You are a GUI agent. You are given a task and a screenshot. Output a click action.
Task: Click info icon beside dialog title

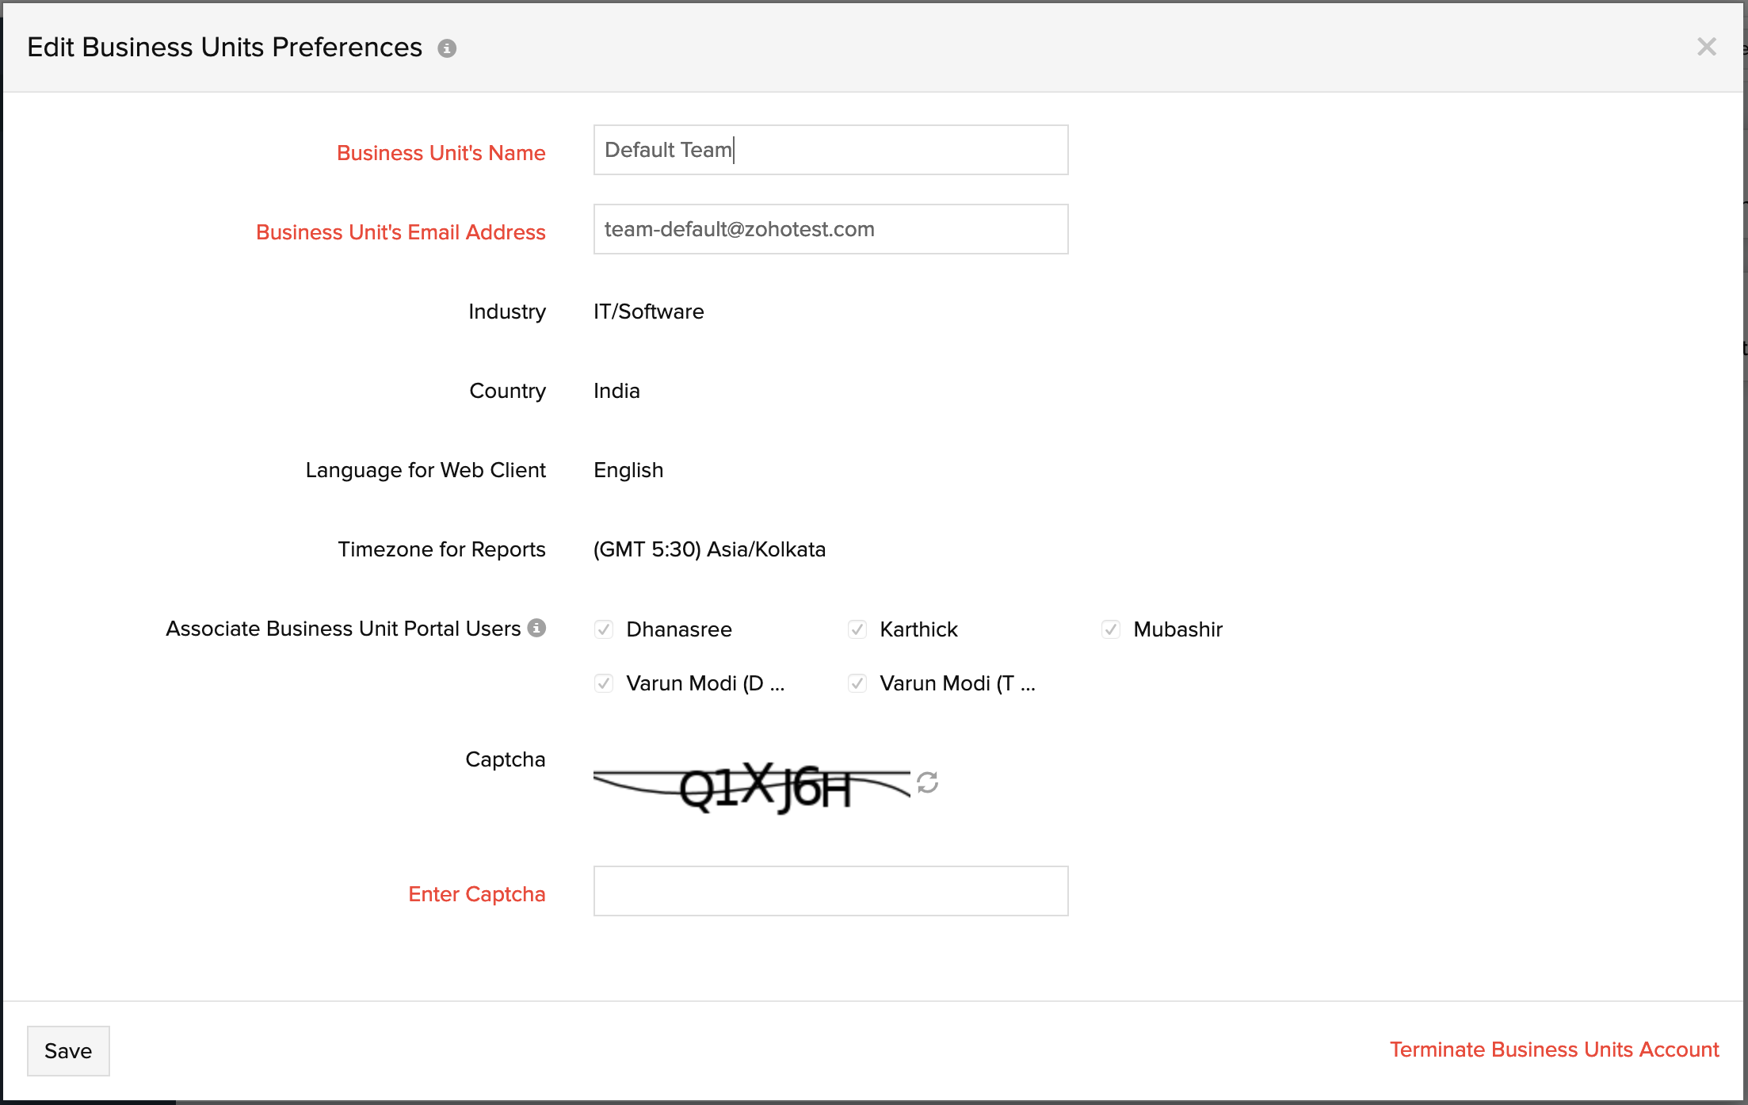click(x=447, y=48)
